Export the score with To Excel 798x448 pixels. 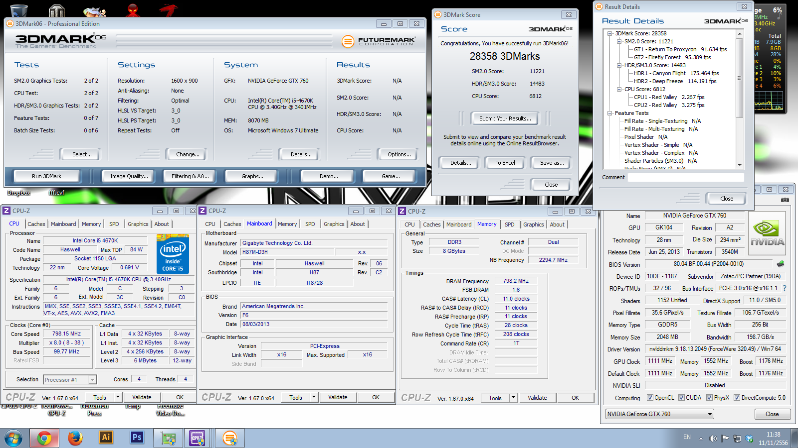coord(505,163)
